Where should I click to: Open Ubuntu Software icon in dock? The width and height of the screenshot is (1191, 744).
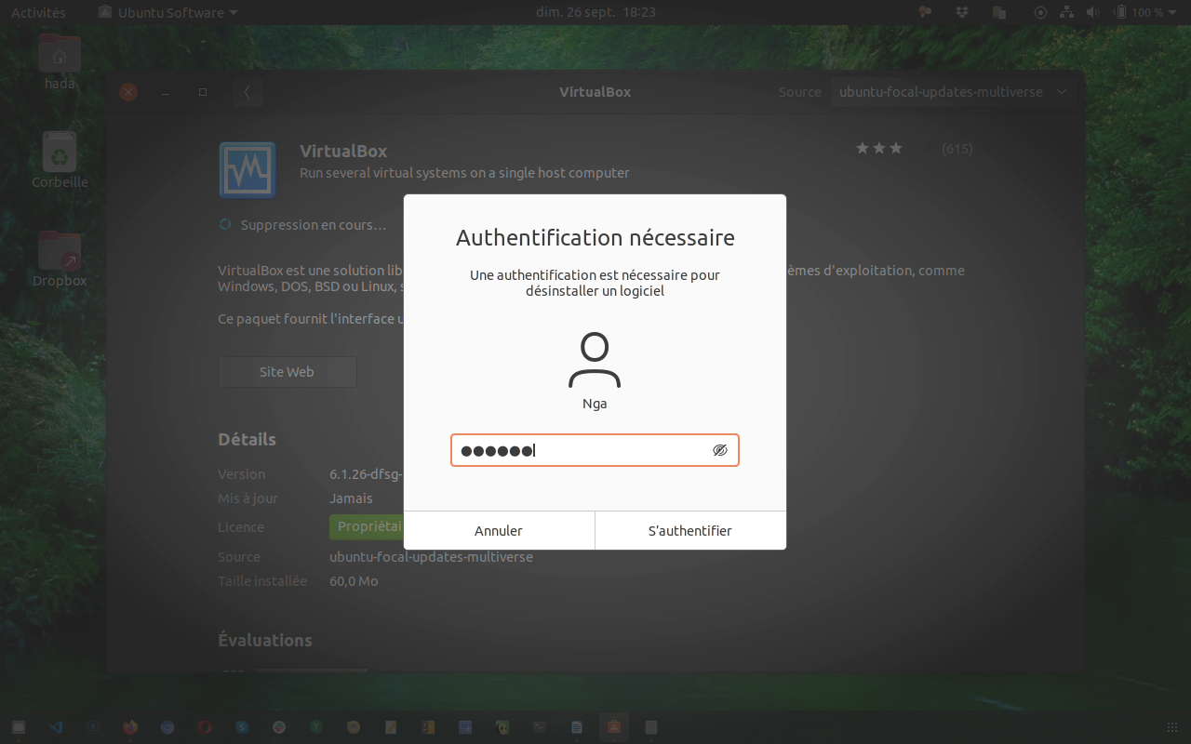pos(614,726)
